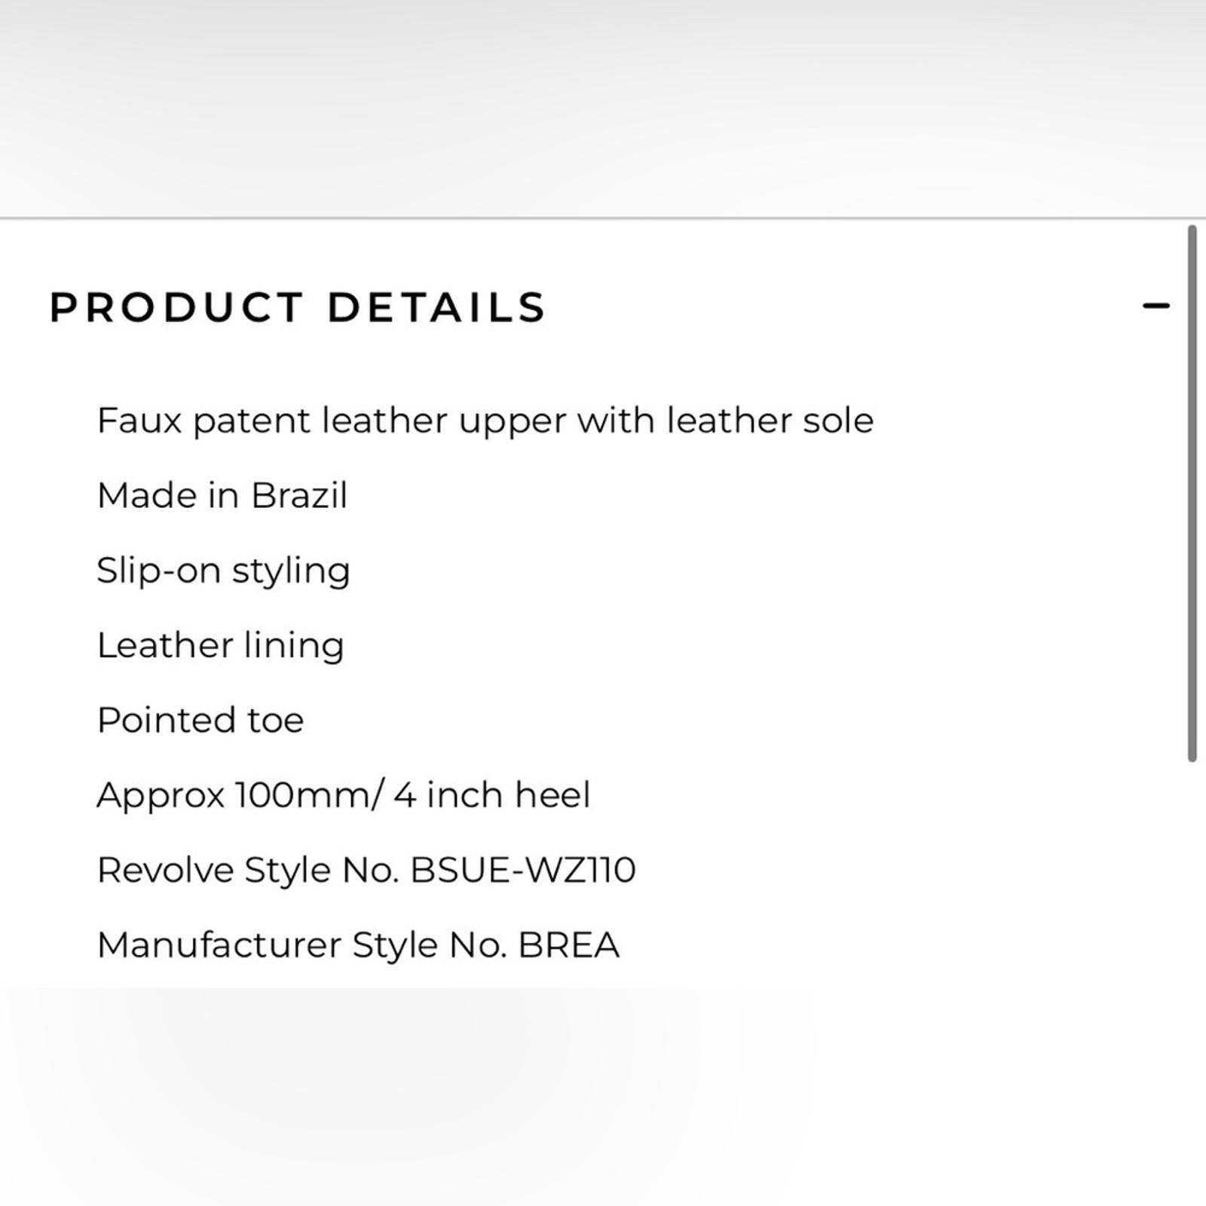This screenshot has width=1206, height=1206.
Task: Click the "leather sole" text
Action: coord(770,421)
